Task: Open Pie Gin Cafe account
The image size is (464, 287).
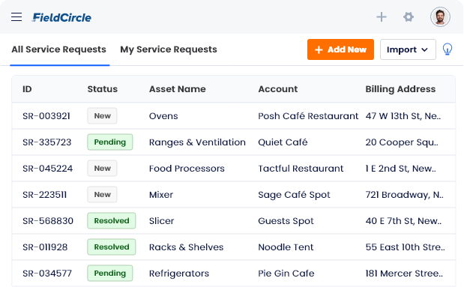Action: [x=286, y=274]
